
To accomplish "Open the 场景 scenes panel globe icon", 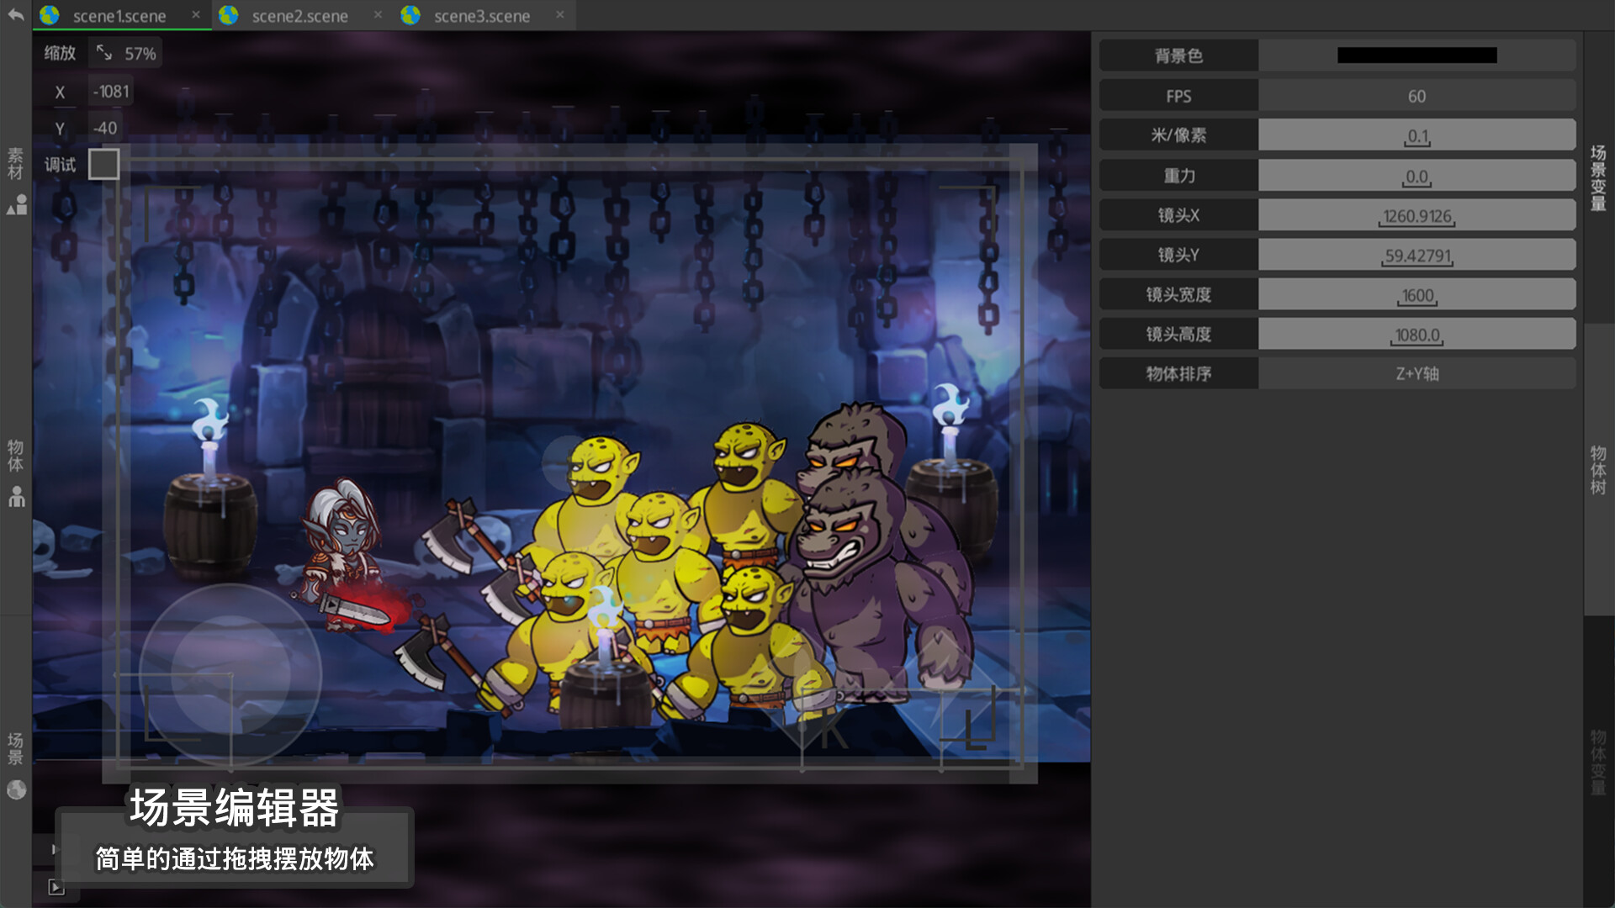I will (17, 789).
